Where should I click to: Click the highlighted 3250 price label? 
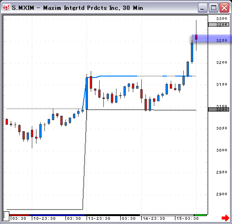(222, 41)
